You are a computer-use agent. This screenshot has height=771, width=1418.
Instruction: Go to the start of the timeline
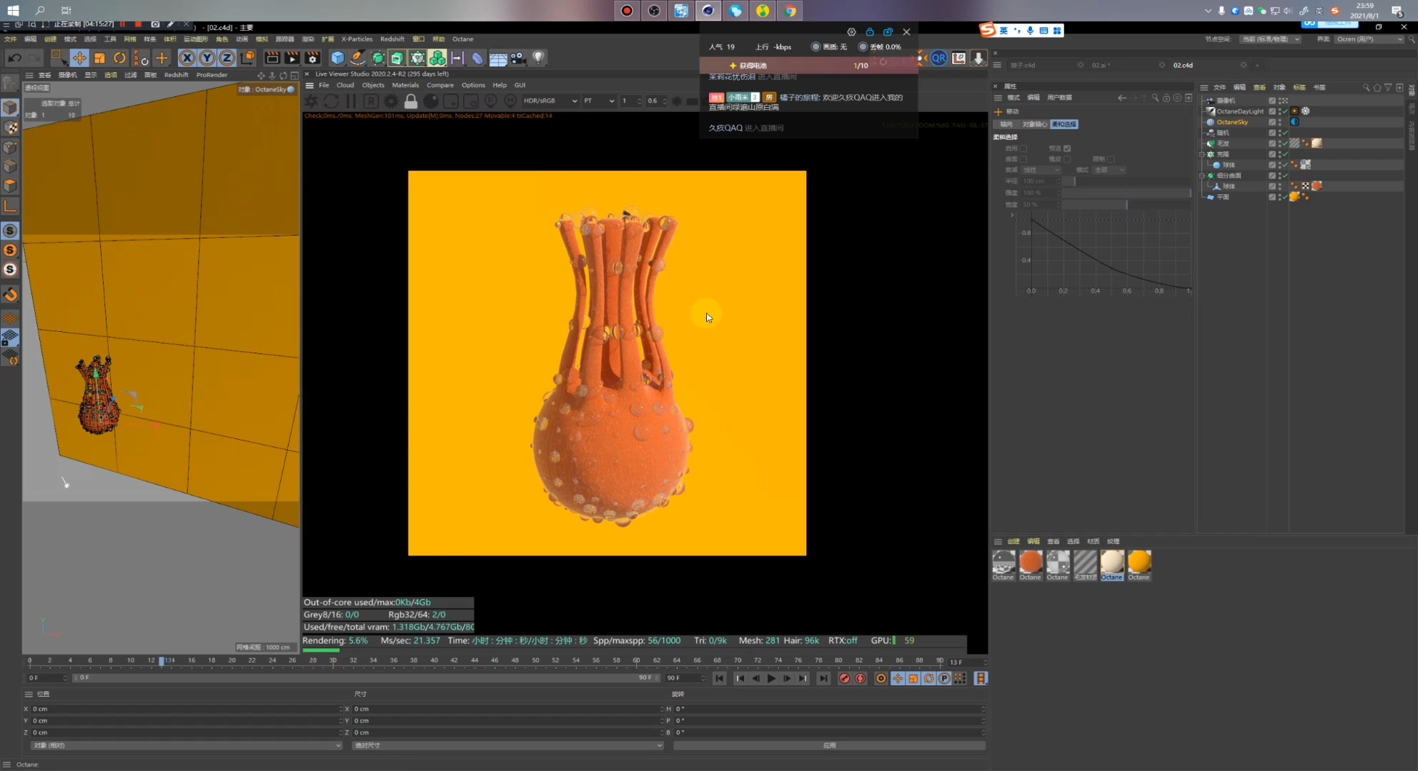point(720,679)
